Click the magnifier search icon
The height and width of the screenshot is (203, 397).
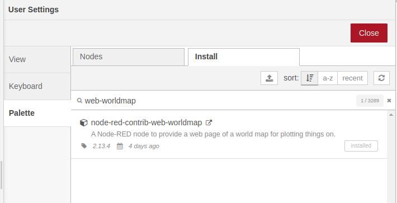[79, 101]
